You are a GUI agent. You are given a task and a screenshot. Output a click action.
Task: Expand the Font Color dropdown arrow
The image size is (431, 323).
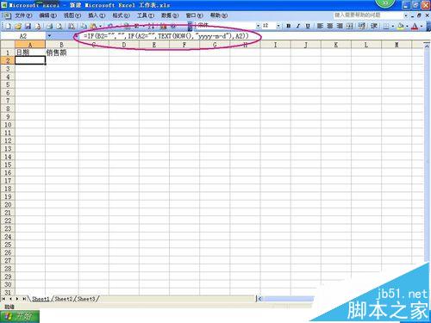422,26
